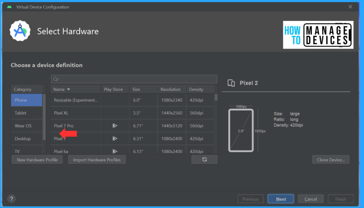Select the Phone category
This screenshot has height=208, width=364.
click(26, 100)
